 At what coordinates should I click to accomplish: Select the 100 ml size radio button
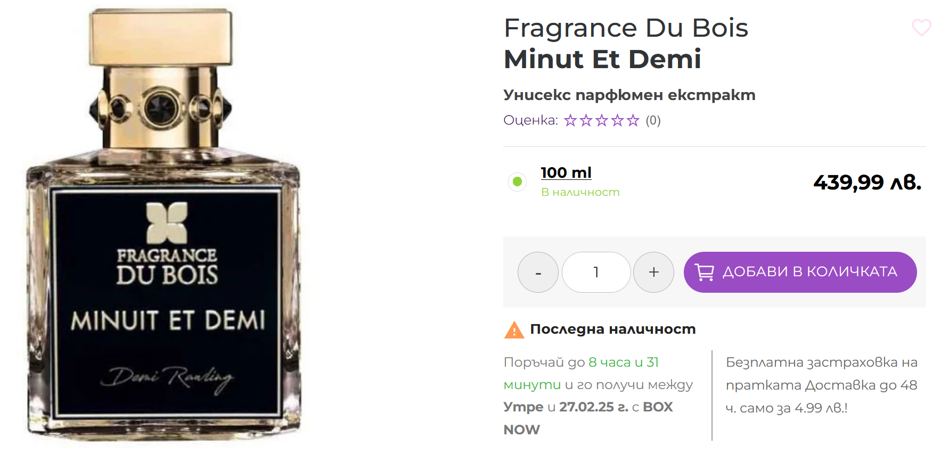coord(517,182)
